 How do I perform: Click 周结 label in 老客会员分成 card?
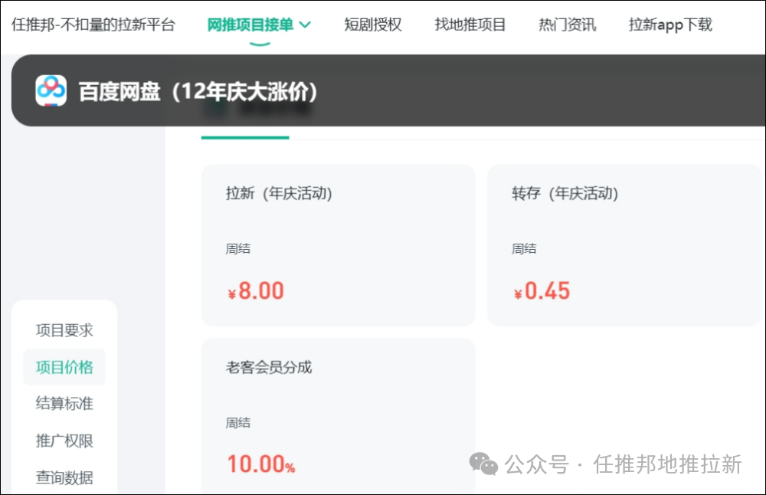(238, 423)
